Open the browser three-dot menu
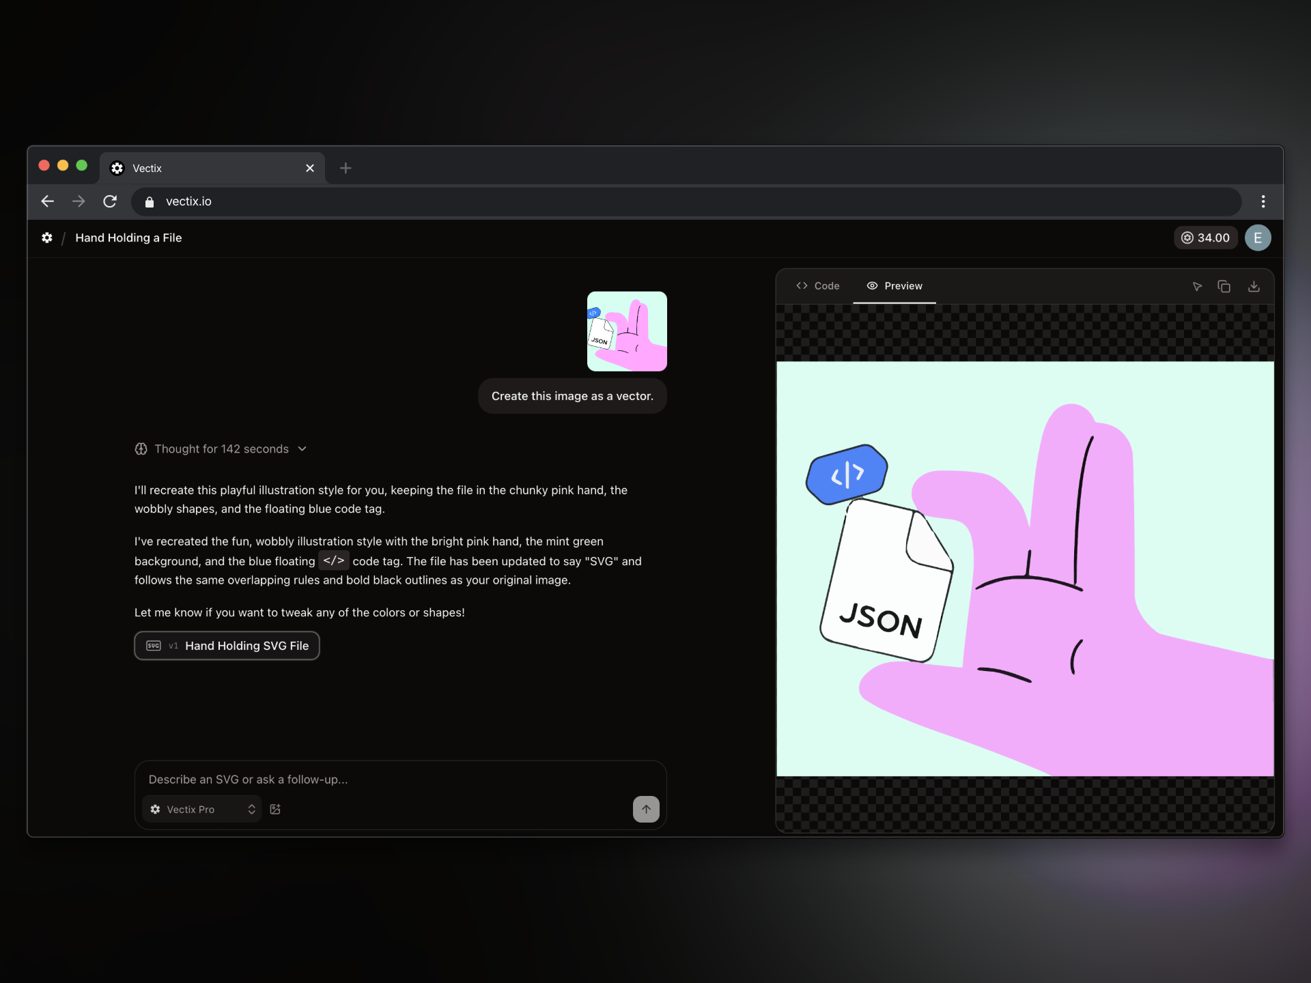Image resolution: width=1311 pixels, height=983 pixels. (1263, 201)
